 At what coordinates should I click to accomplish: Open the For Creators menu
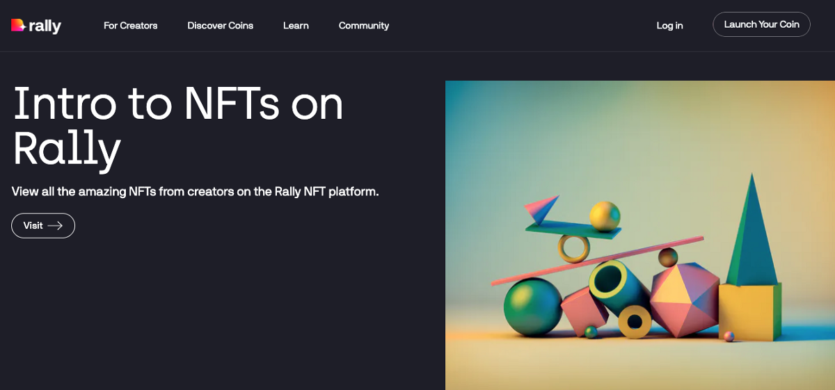click(x=131, y=26)
